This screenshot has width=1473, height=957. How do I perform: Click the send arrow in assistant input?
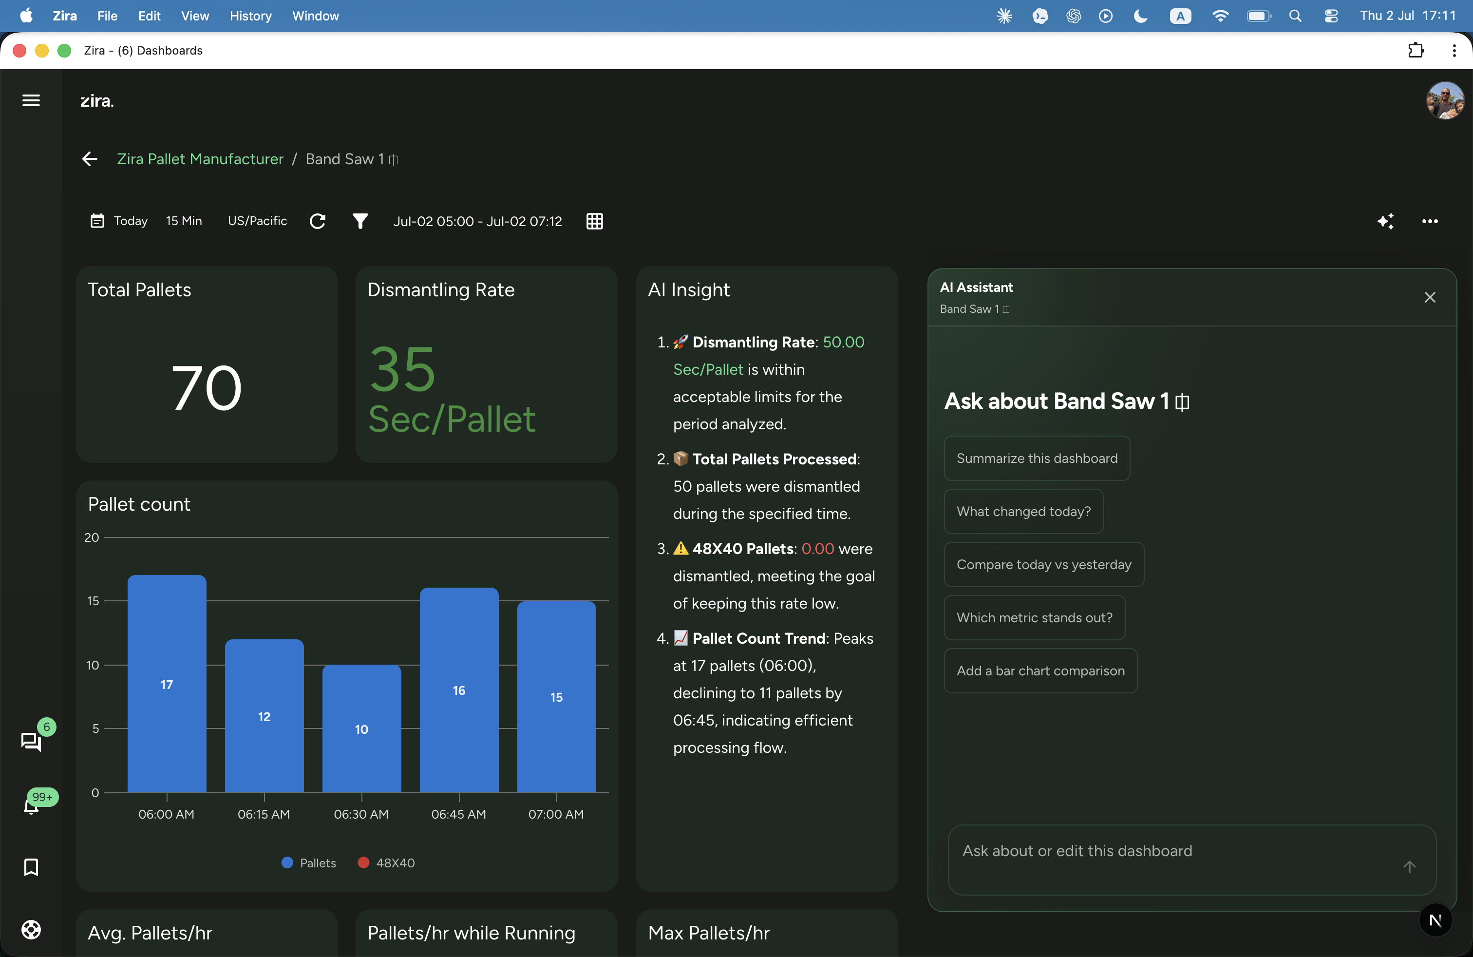coord(1409,867)
